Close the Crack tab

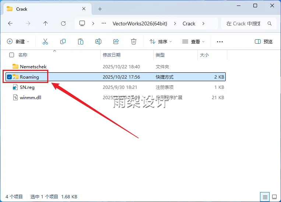click(x=84, y=9)
